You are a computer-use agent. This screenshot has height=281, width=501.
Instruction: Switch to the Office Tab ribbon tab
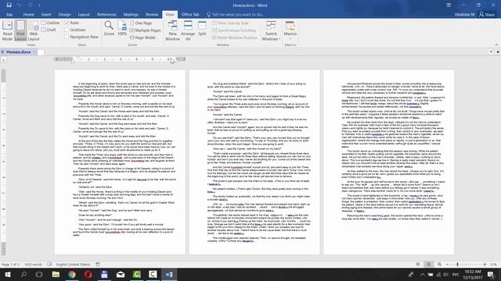(x=190, y=15)
